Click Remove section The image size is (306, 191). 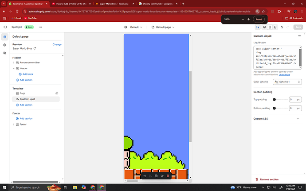tap(267, 179)
